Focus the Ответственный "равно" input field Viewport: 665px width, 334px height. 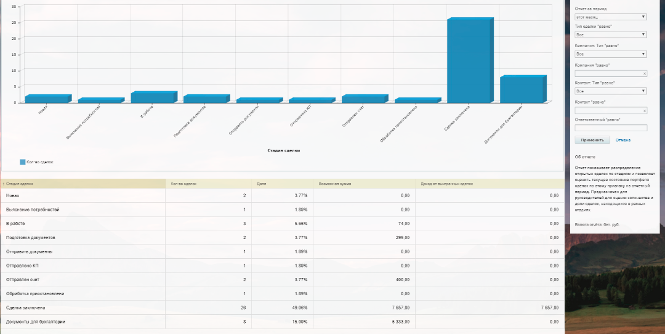coord(610,128)
